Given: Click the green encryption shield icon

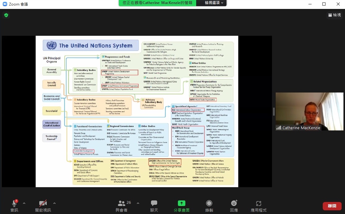Looking at the screenshot, I should click(x=6, y=15).
